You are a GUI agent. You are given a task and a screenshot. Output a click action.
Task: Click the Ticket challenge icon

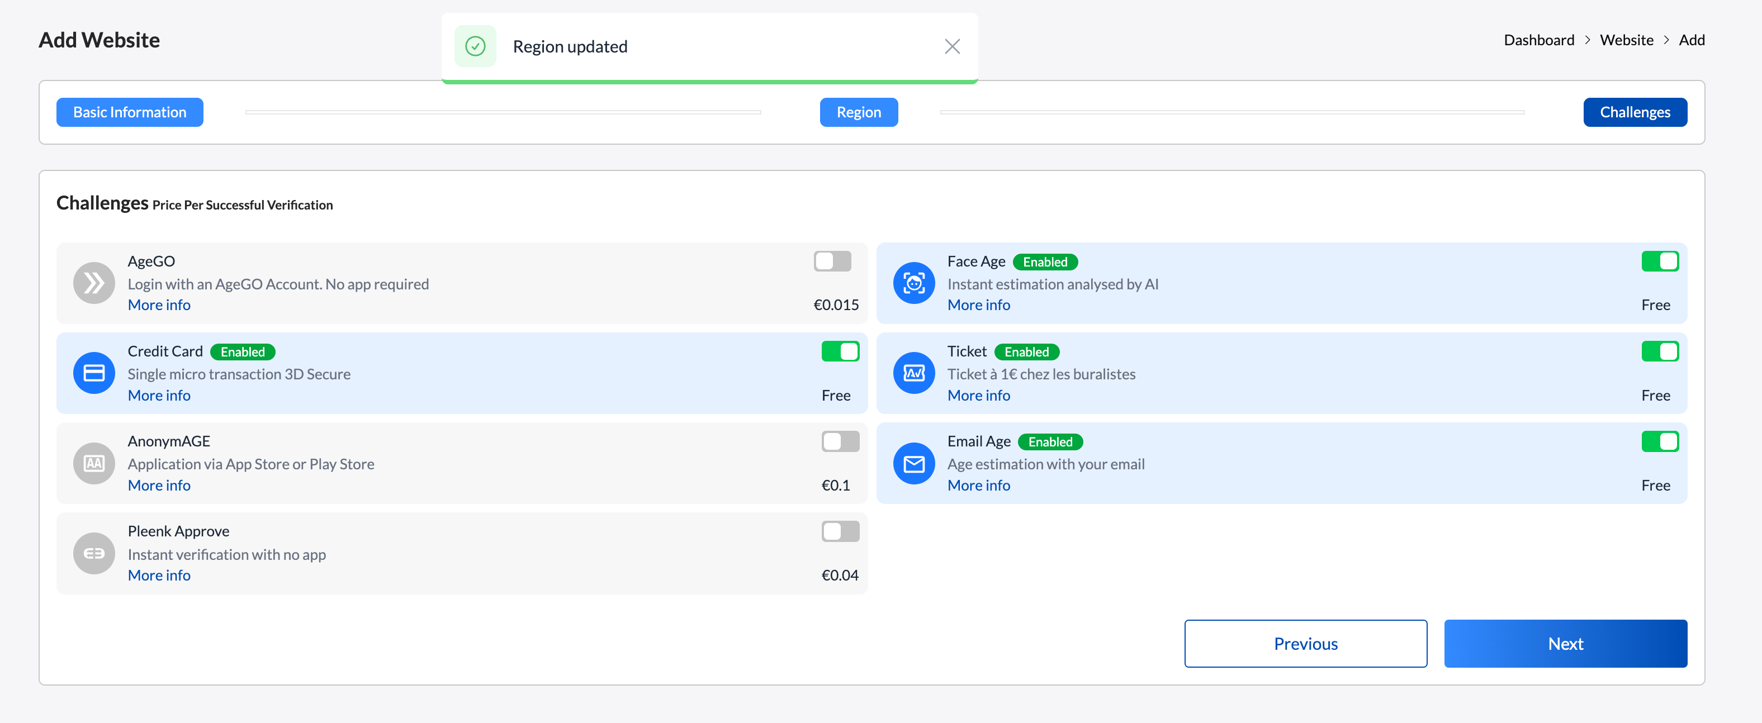click(913, 373)
